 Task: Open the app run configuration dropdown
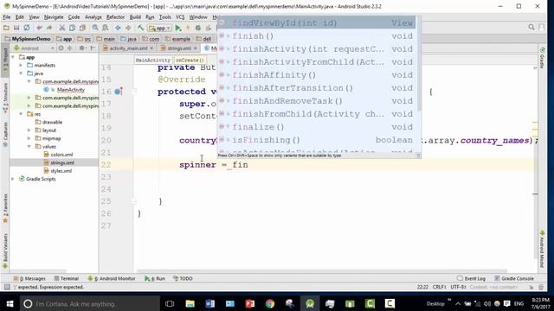pos(159,28)
